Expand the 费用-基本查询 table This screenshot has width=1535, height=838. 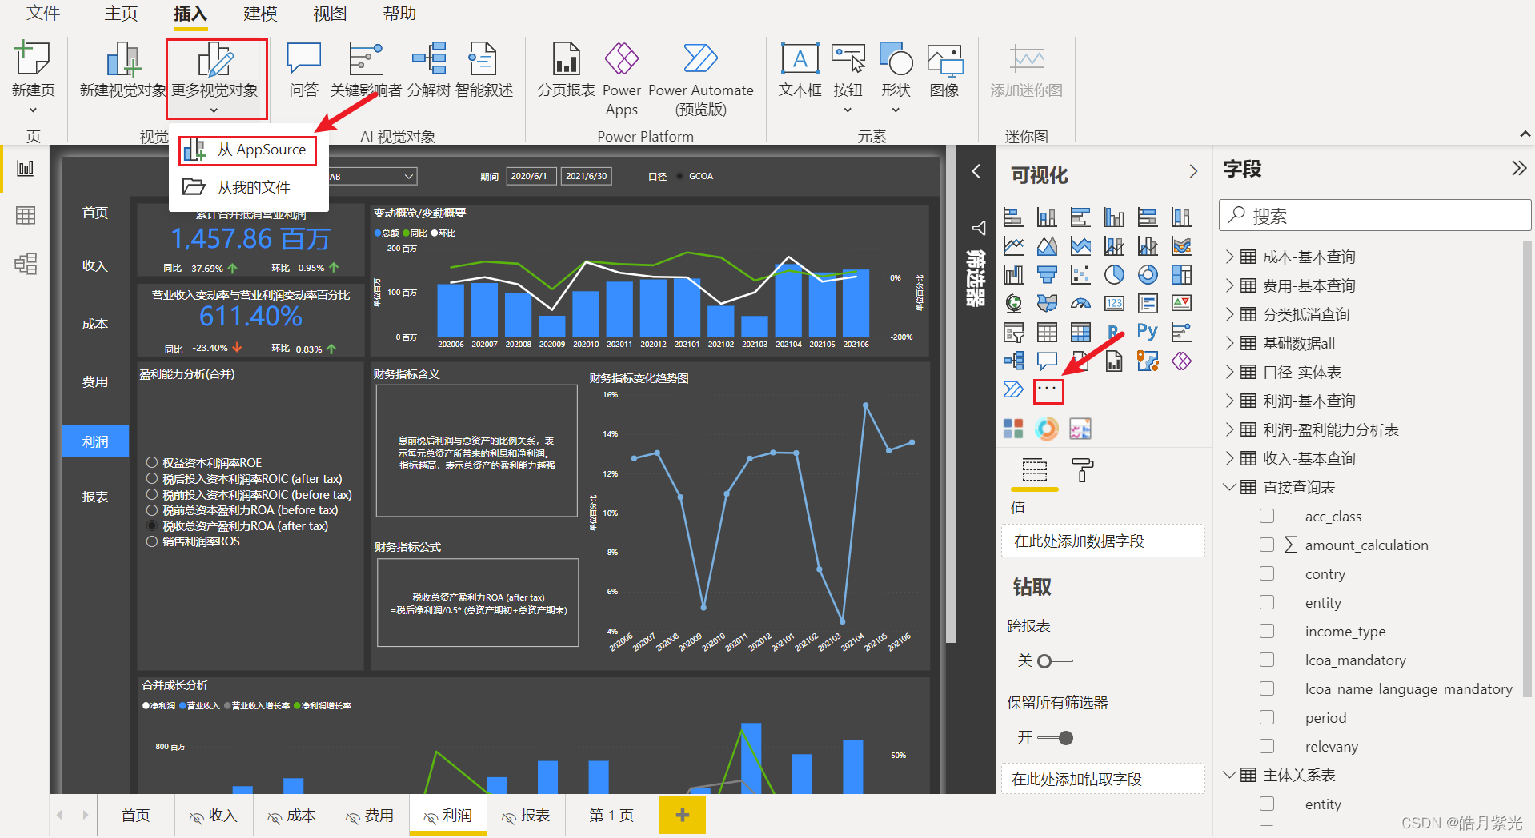coord(1230,285)
